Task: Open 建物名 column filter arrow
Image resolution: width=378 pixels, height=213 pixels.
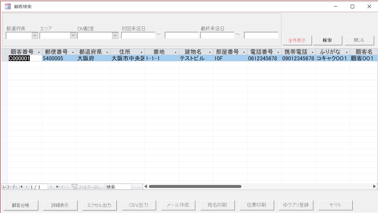Action: [210, 52]
